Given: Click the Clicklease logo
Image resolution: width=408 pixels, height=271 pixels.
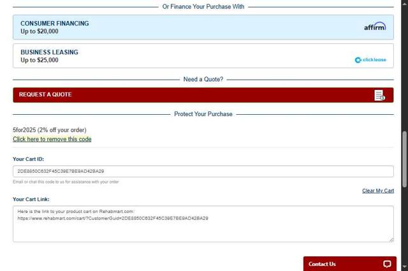Looking at the screenshot, I should point(370,60).
